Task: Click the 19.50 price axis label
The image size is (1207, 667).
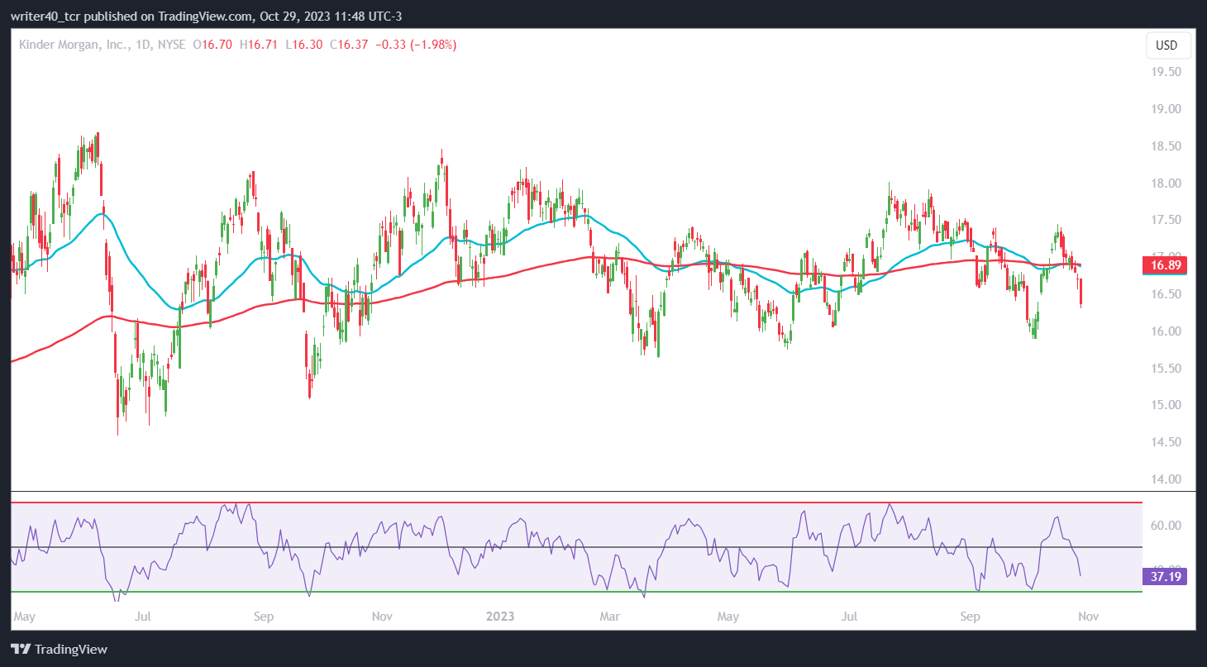Action: pyautogui.click(x=1166, y=72)
